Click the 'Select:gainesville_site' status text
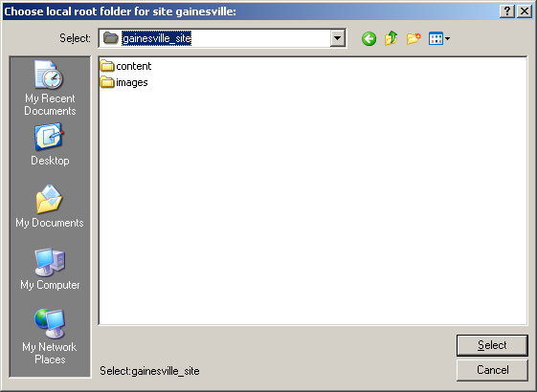 pos(149,371)
